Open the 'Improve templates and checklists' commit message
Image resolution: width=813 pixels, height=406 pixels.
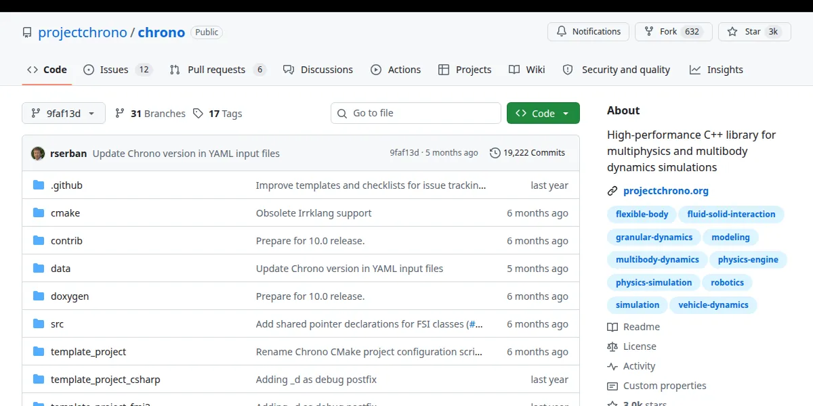tap(371, 185)
